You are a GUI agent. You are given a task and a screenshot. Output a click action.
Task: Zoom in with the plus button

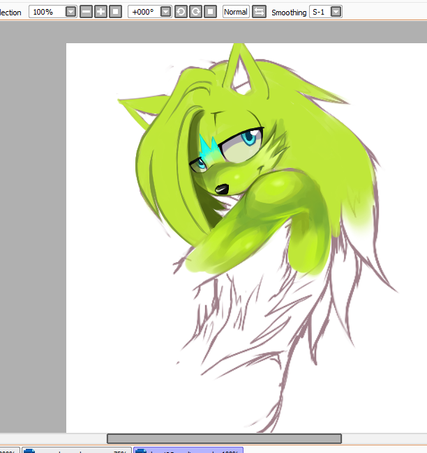(x=100, y=12)
